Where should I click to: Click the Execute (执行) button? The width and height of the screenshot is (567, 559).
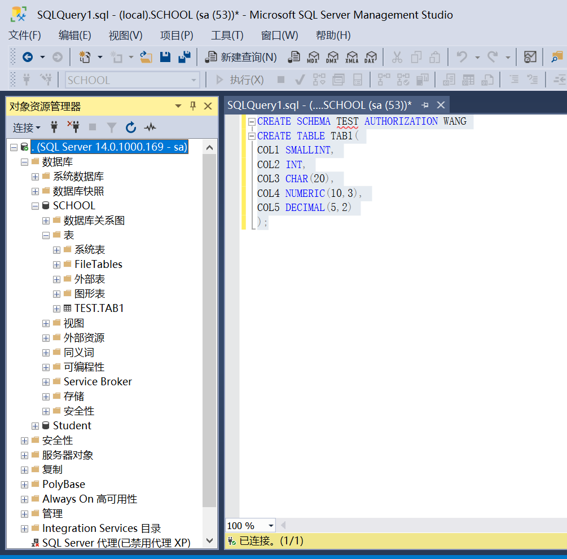tap(240, 80)
